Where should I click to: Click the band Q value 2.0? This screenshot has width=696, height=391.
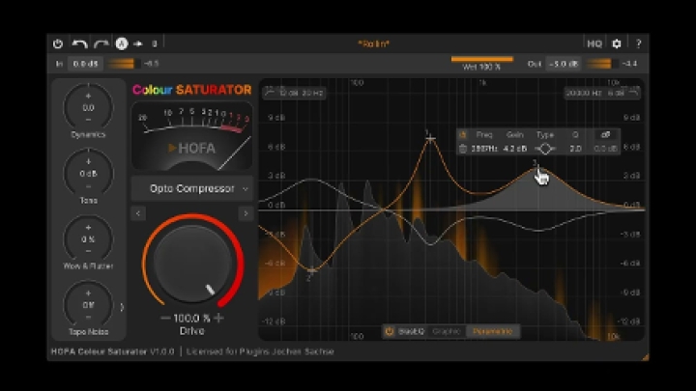tap(575, 149)
